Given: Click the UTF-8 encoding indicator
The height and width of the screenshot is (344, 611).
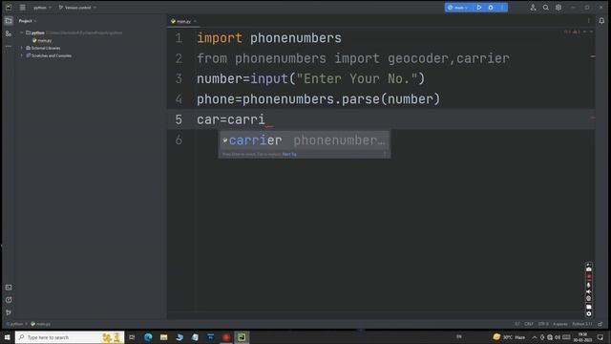Looking at the screenshot, I should click(543, 324).
